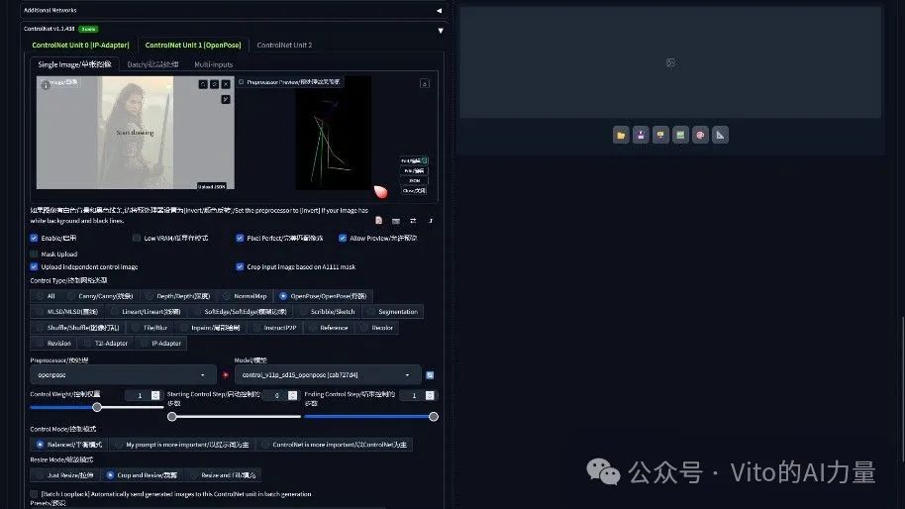The width and height of the screenshot is (905, 509).
Task: Toggle the Enable checkbox
Action: [x=34, y=238]
